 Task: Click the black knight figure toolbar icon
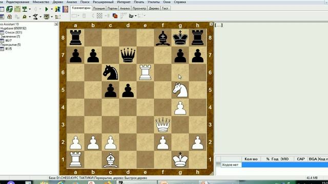pyautogui.click(x=35, y=17)
